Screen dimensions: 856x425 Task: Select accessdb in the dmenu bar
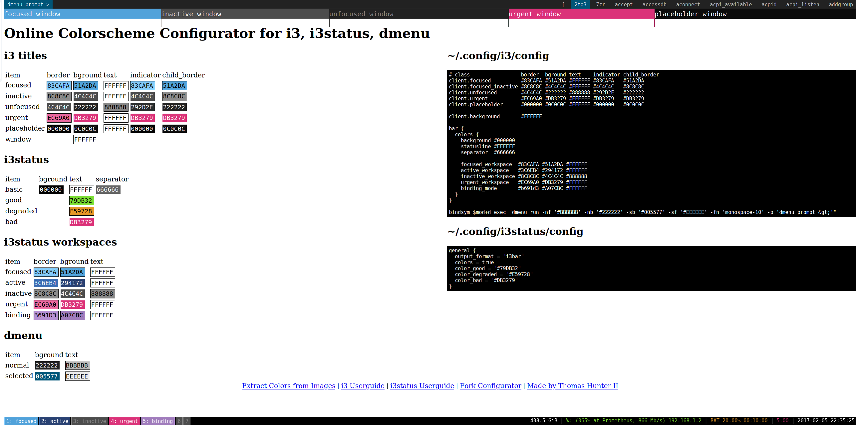654,4
